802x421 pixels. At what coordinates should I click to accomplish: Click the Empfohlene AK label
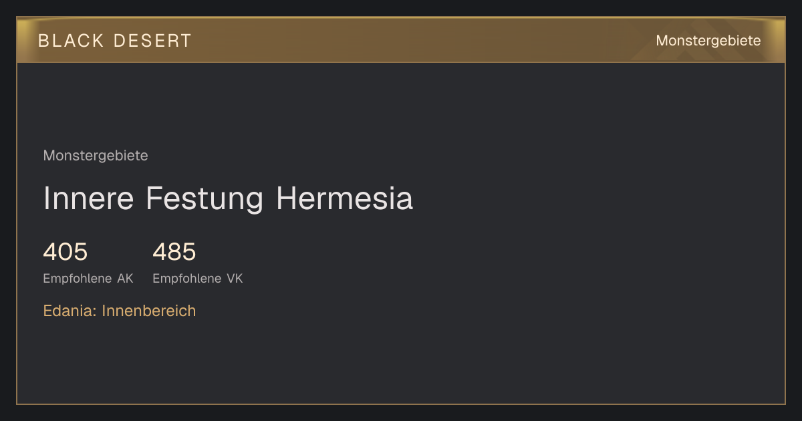[88, 279]
